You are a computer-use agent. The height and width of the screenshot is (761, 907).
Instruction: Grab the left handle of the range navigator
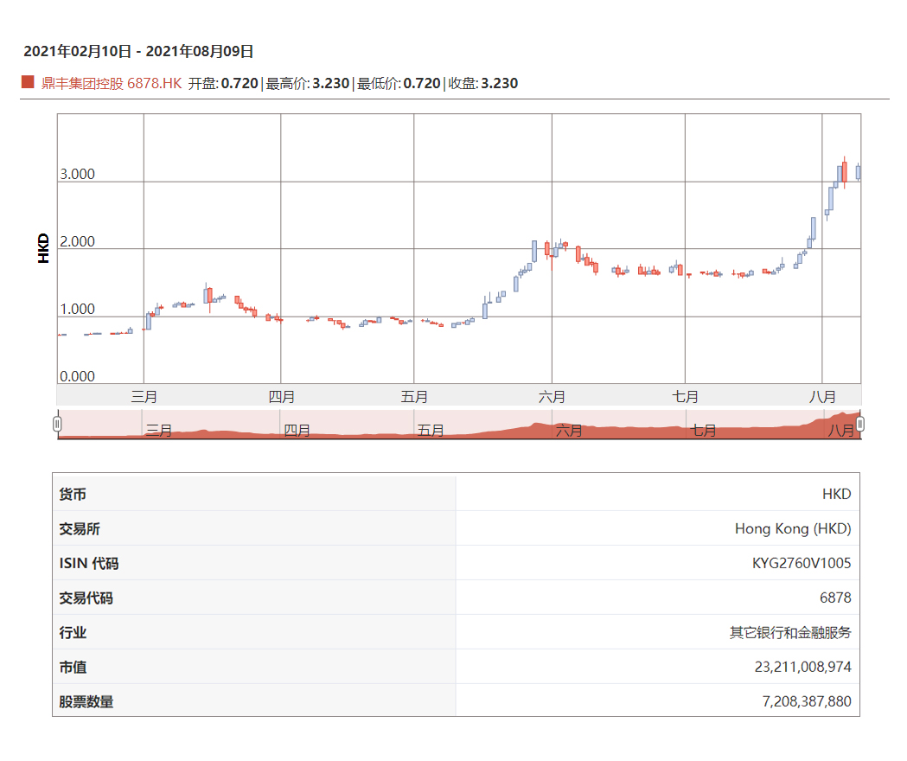(57, 424)
